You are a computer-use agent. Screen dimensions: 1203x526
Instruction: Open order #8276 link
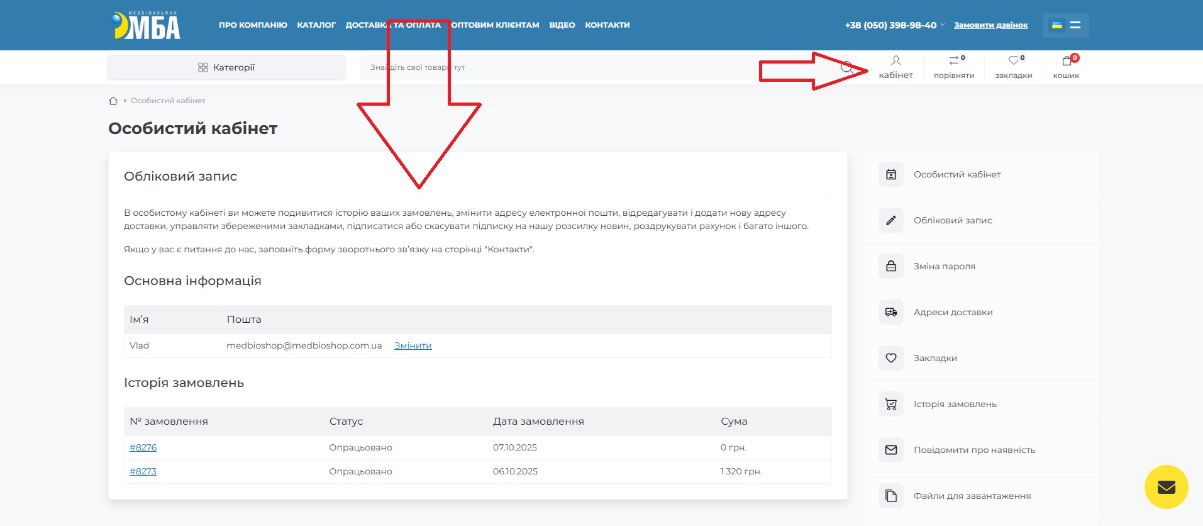143,447
